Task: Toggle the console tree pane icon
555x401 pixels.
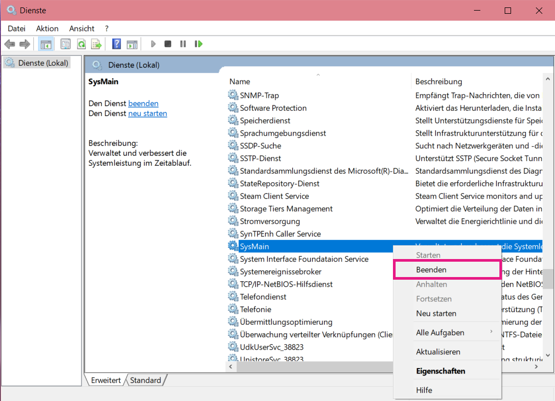Action: click(x=46, y=44)
